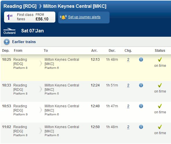Show Earlier trains

24,42
